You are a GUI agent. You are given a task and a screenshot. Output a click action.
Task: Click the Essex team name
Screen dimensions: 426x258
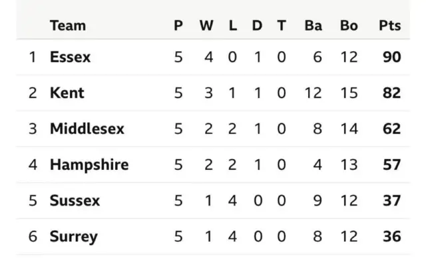70,57
